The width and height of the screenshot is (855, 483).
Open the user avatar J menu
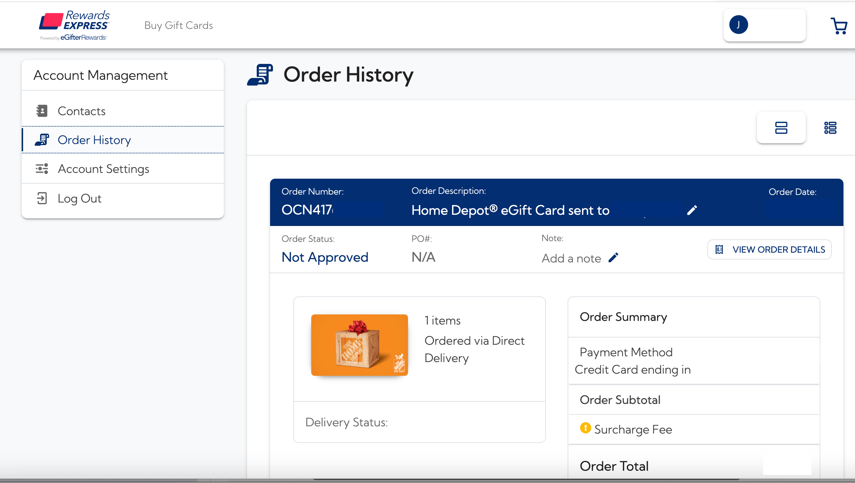(x=739, y=25)
